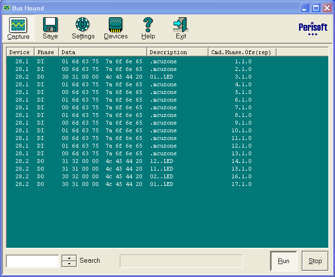Click the Perisoft logo

pos(313,28)
